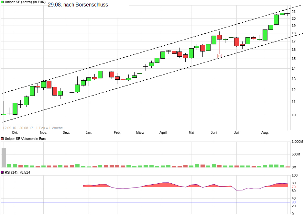Click the RSI axis value 100

click(x=295, y=176)
